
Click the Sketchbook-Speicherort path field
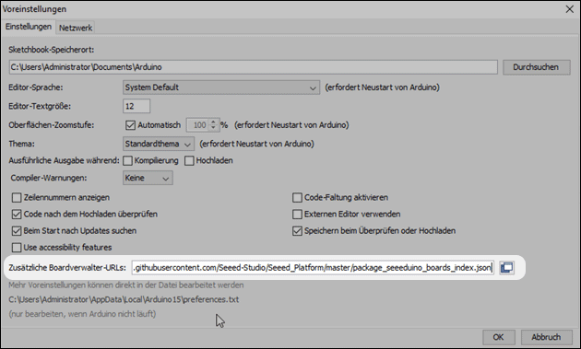coord(253,67)
